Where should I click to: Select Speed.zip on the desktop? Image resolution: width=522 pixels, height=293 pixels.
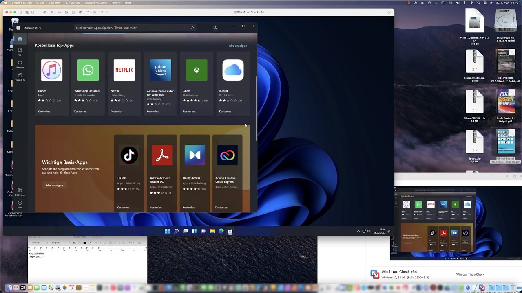point(475,146)
